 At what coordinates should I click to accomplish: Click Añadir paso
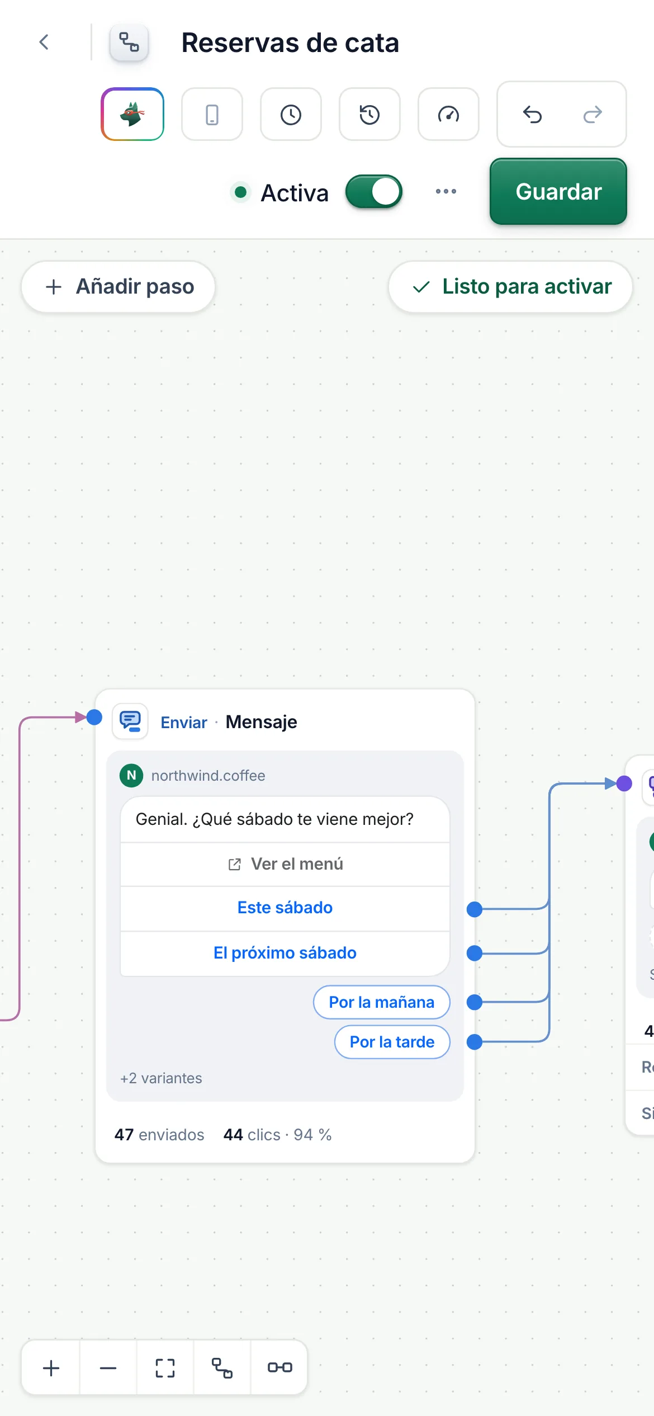(119, 286)
